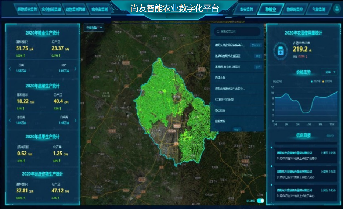This screenshot has width=343, height=209.
Task: Click the tag on the 现代农业园区 row
Action: [x=258, y=56]
